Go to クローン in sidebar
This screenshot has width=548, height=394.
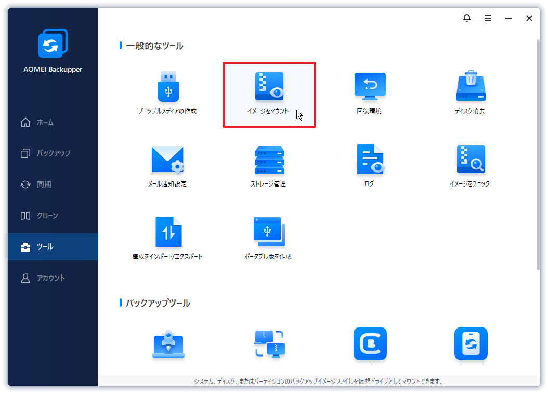[x=53, y=216]
